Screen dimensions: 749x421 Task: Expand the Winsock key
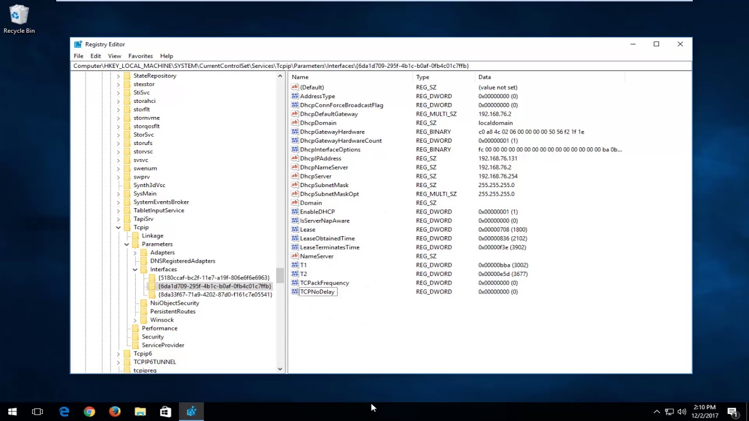(x=135, y=320)
